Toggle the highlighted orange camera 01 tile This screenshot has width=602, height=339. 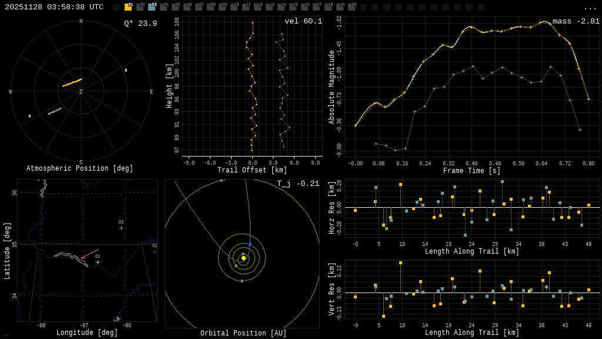click(x=129, y=8)
